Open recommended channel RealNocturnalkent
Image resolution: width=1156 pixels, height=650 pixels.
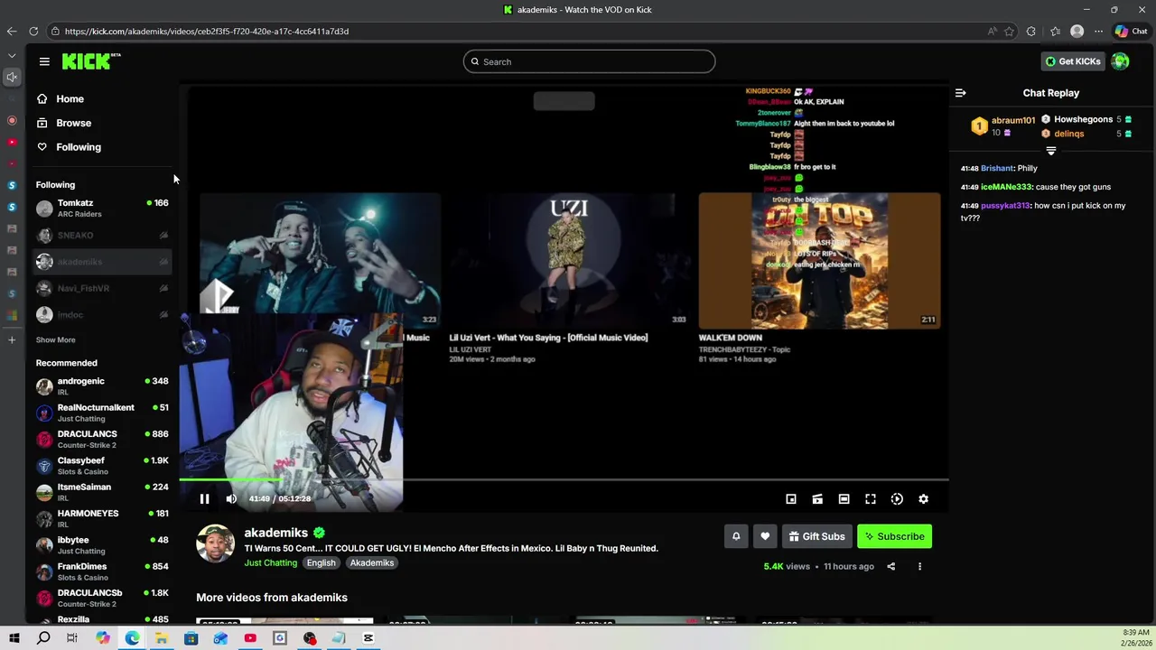tap(102, 413)
